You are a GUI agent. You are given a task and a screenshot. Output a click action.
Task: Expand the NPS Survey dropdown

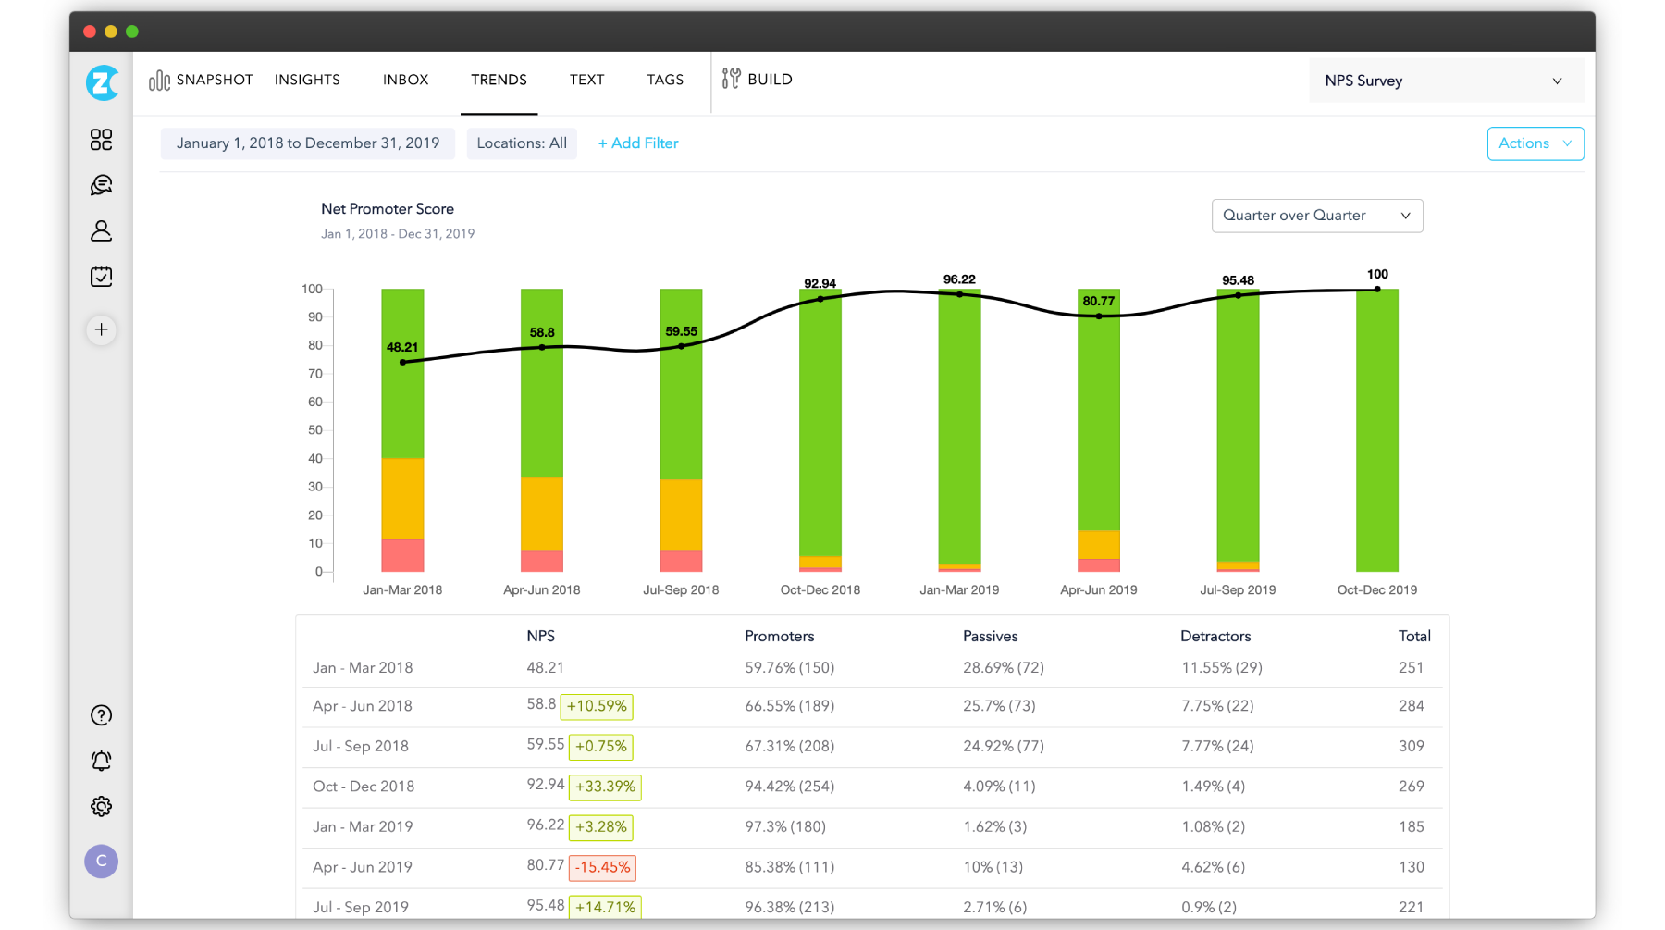pyautogui.click(x=1446, y=81)
